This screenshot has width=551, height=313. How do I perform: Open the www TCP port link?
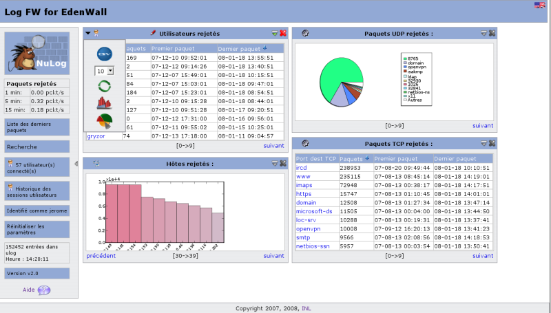[x=303, y=177]
